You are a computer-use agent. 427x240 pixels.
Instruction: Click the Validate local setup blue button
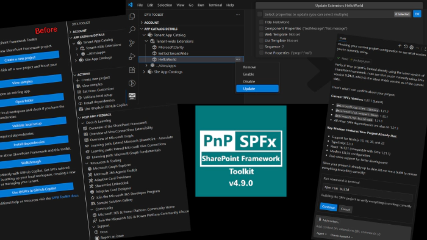(32, 124)
